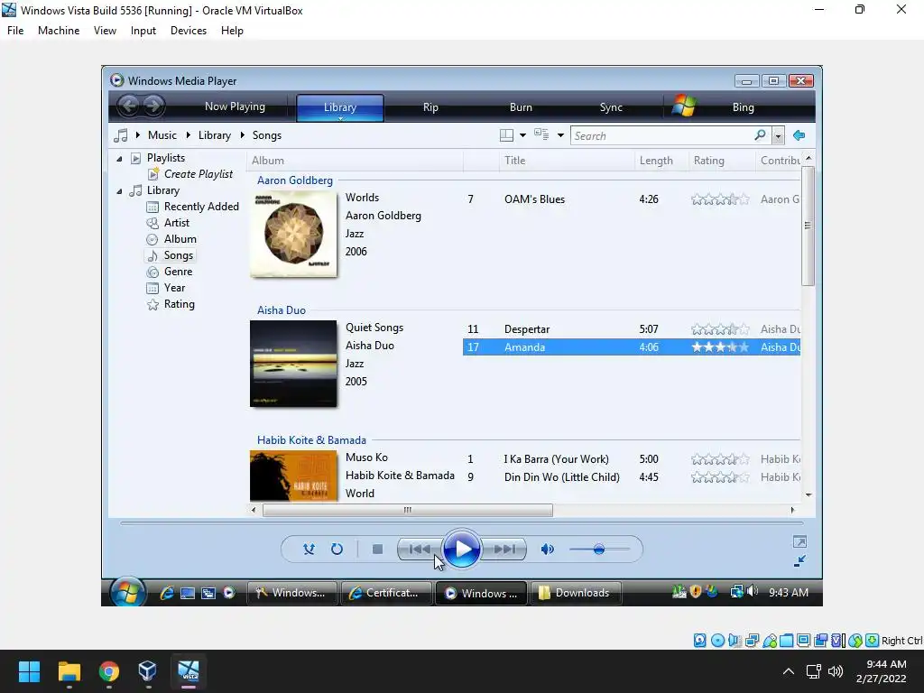The width and height of the screenshot is (924, 693).
Task: Sort by the Title column header
Action: (x=514, y=161)
